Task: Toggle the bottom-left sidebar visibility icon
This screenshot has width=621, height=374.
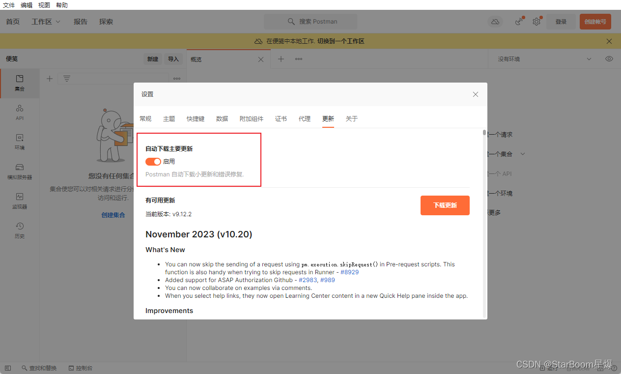Action: 8,368
